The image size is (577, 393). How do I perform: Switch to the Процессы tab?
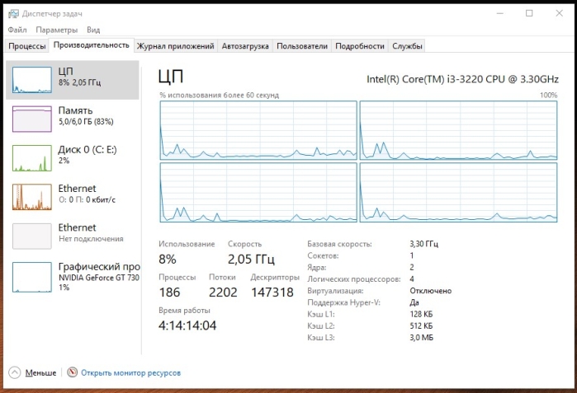point(27,46)
